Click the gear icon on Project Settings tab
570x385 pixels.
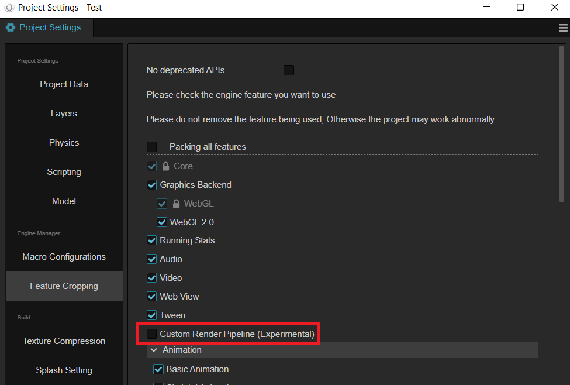11,27
